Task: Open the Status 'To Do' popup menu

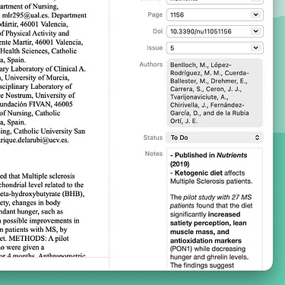Action: point(214,138)
